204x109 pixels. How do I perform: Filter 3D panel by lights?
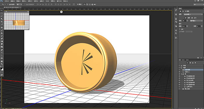(195, 63)
